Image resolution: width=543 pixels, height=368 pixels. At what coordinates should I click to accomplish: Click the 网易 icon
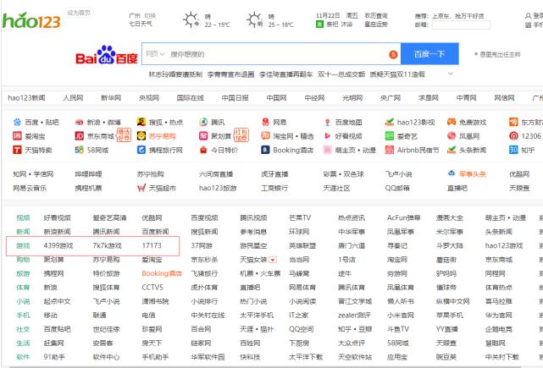tap(265, 122)
